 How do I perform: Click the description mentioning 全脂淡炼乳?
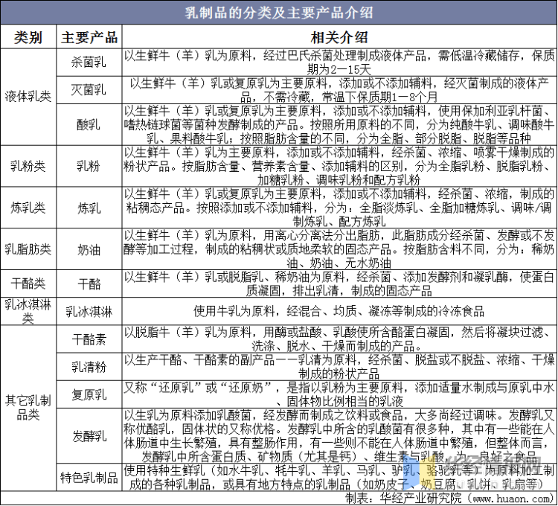(339, 208)
